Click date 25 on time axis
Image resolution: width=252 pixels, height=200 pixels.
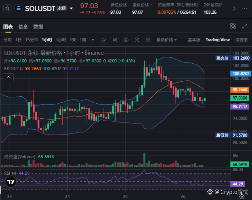click(x=125, y=196)
